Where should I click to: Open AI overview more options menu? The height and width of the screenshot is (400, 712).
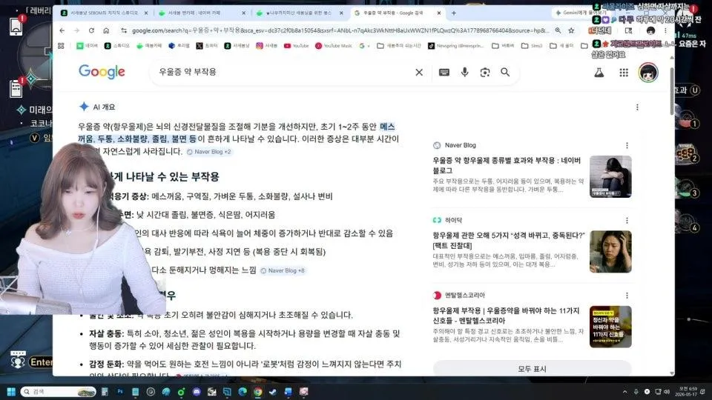pyautogui.click(x=637, y=107)
